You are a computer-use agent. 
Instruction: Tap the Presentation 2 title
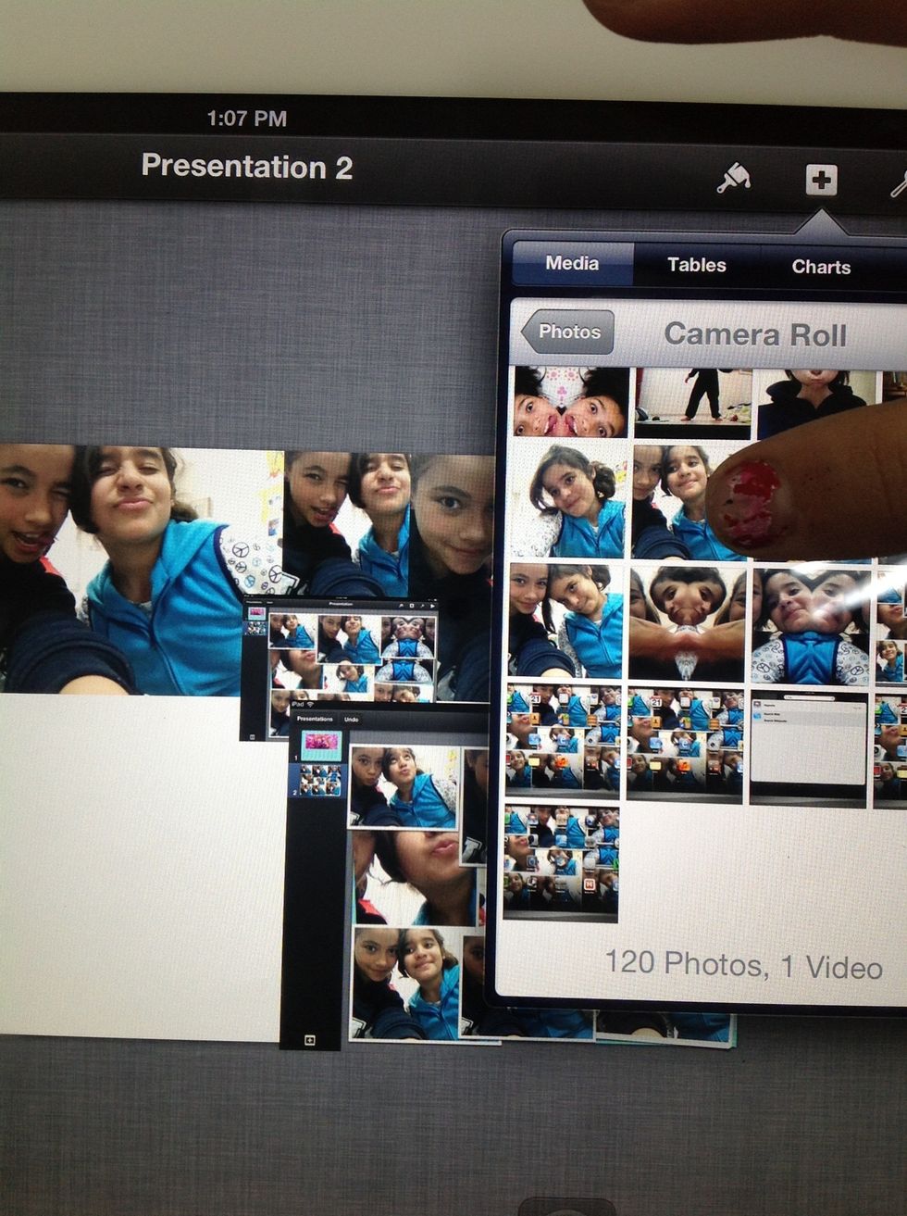247,167
